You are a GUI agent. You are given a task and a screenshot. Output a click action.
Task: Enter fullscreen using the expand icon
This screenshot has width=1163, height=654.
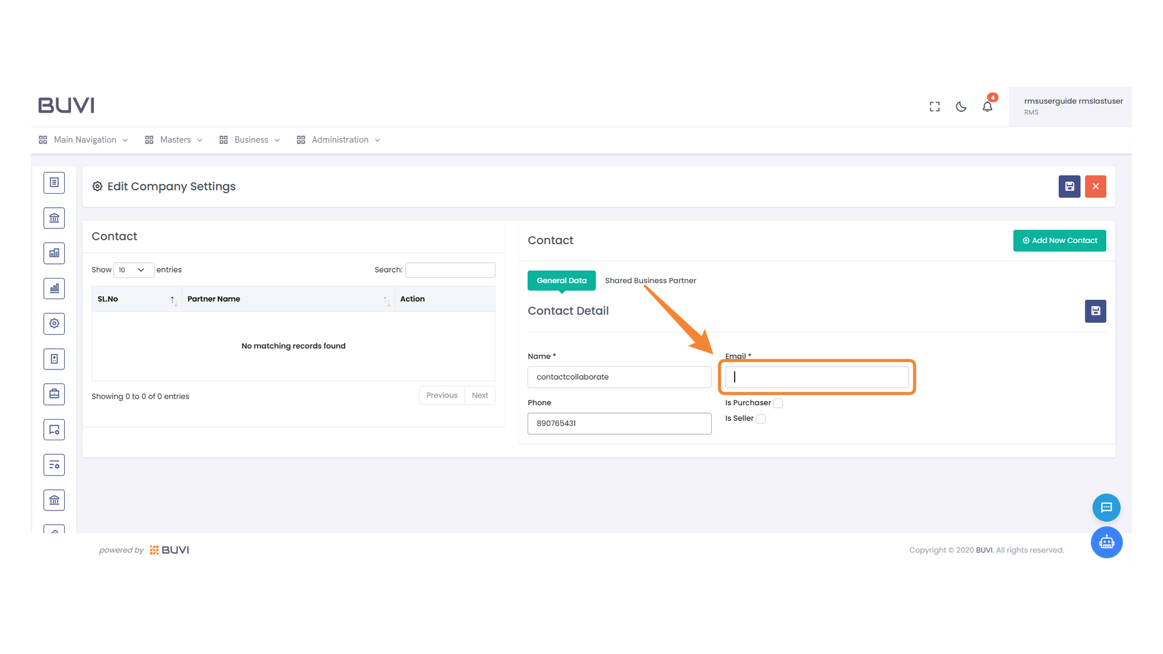click(x=934, y=106)
